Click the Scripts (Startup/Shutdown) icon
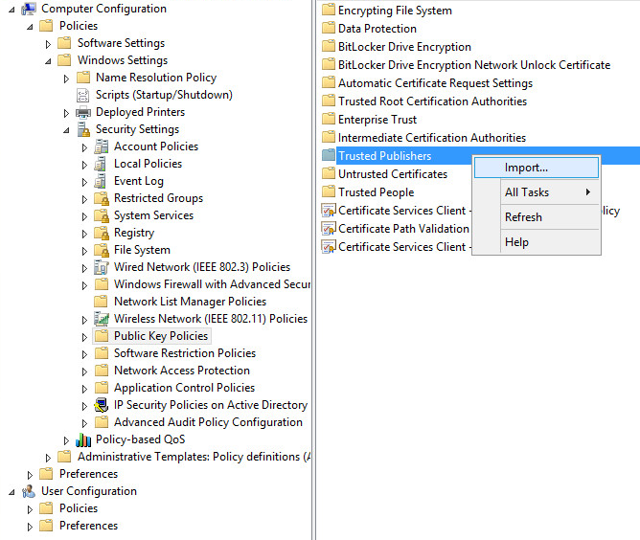 (x=83, y=95)
